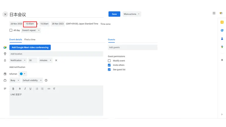This screenshot has width=226, height=127.
Task: Open the account icon at top-right corner
Action: click(221, 13)
